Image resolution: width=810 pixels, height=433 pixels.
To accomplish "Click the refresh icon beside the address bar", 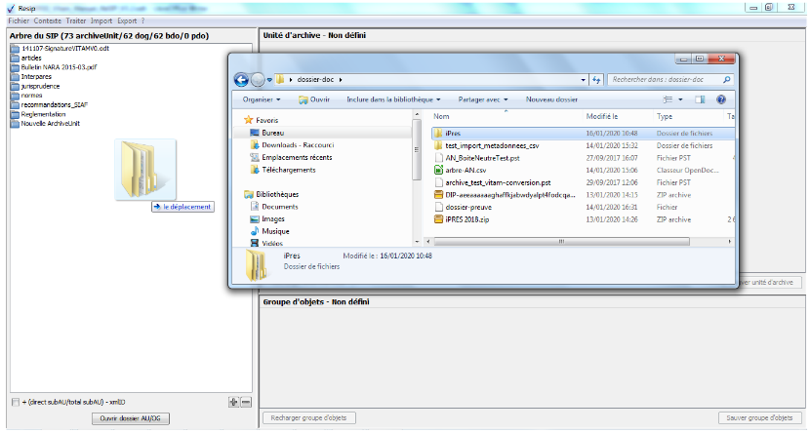I will (x=596, y=79).
